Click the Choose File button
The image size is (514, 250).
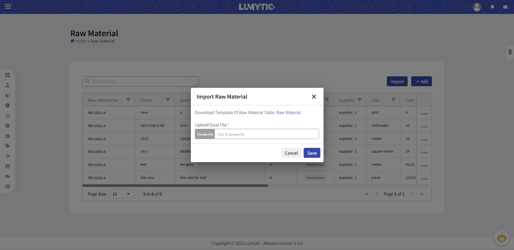(x=205, y=134)
